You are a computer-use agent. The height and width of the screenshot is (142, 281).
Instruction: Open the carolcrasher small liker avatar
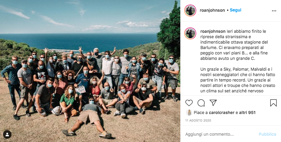pos(189,113)
